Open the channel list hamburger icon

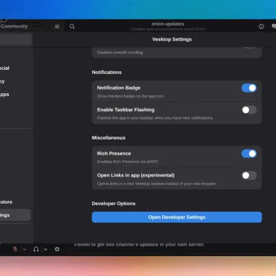click(x=57, y=26)
